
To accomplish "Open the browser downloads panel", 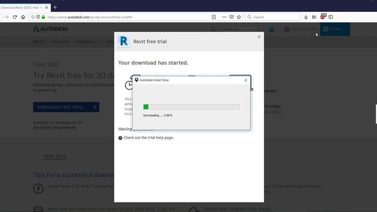I will click(x=306, y=17).
